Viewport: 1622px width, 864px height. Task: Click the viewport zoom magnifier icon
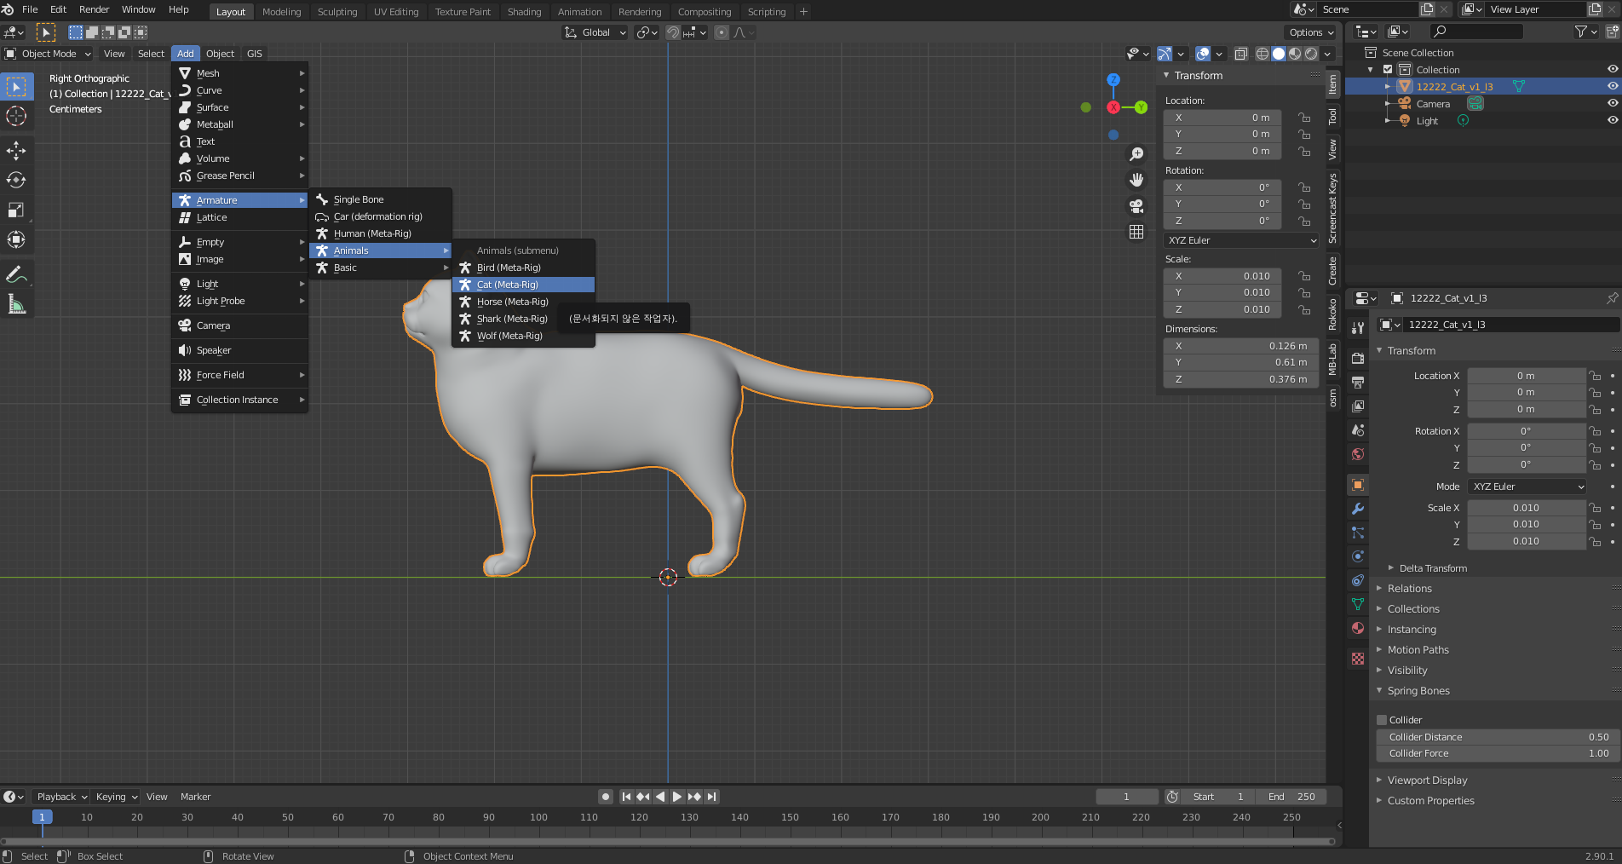tap(1136, 154)
